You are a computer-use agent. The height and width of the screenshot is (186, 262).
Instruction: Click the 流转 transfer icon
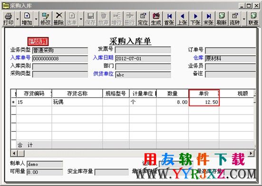click(235, 19)
